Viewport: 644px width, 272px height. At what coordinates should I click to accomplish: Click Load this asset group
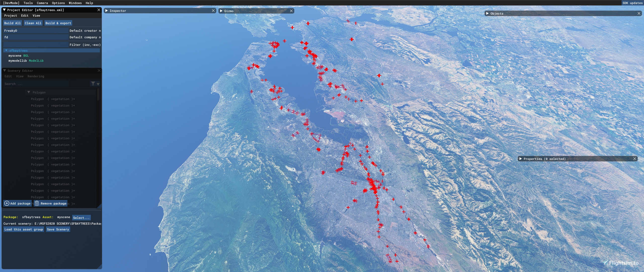[24, 229]
